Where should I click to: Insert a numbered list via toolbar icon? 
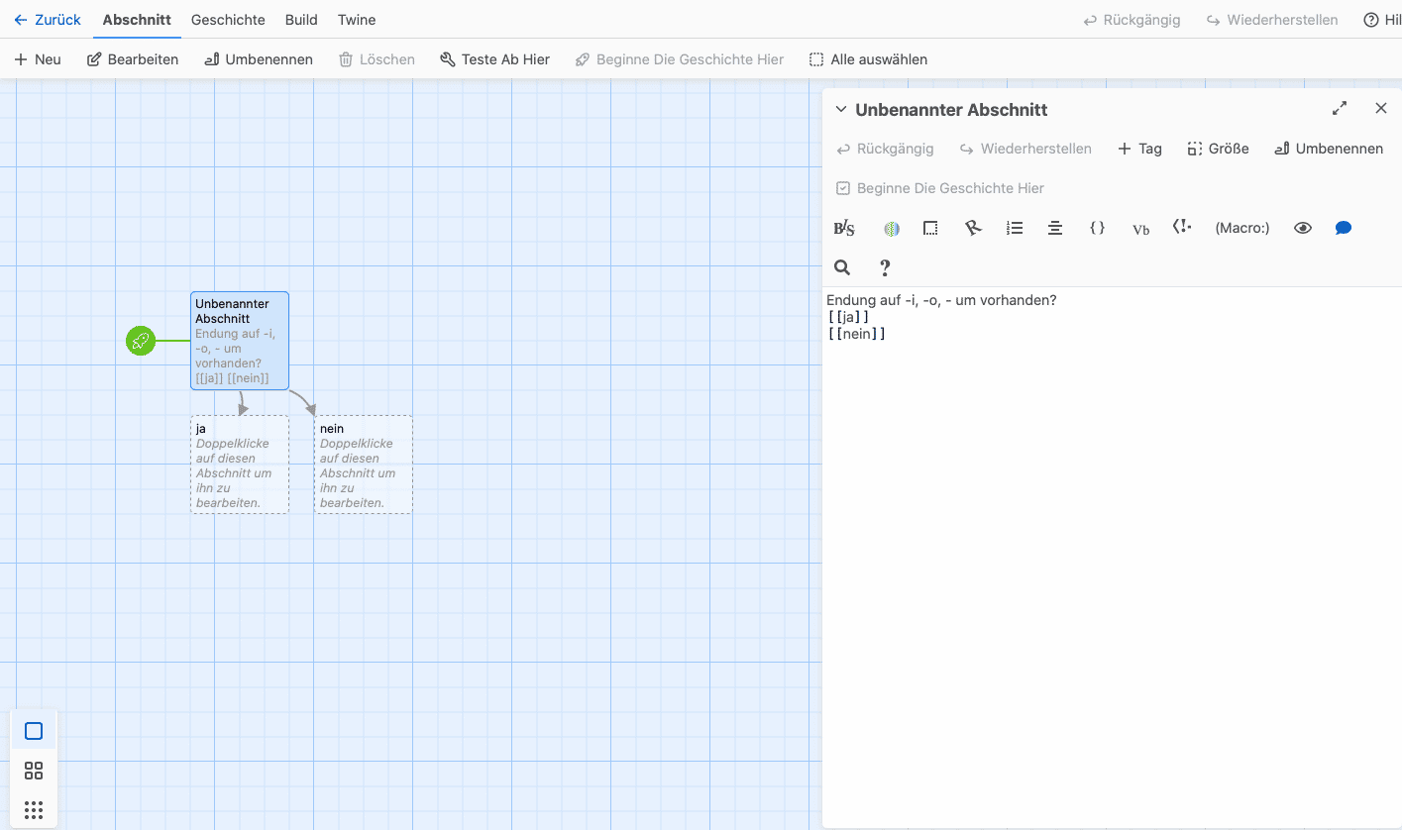coord(1015,229)
